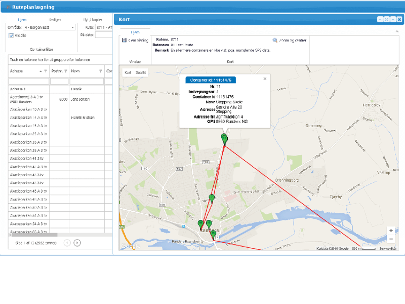Click the green marker under the popup
405x304 pixels.
click(x=224, y=138)
